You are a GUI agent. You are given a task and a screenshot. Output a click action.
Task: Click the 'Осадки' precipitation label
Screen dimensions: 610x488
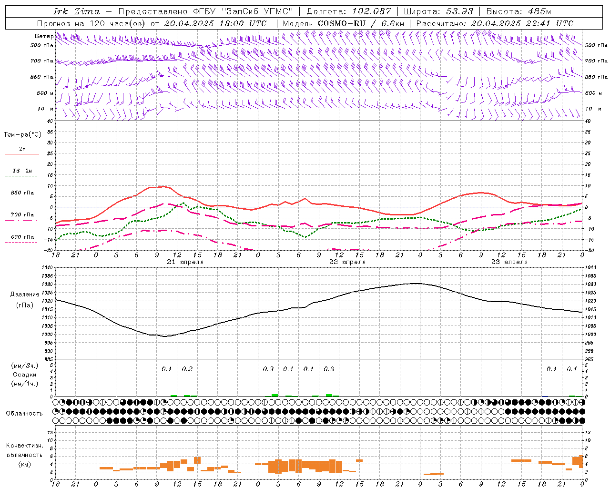click(25, 375)
